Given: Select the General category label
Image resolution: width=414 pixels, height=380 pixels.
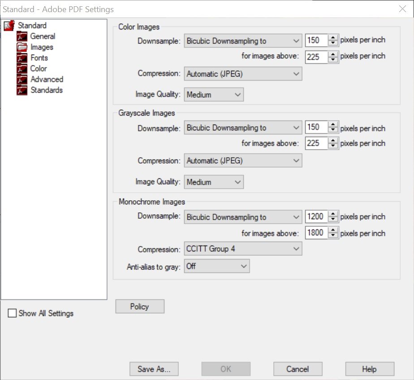Looking at the screenshot, I should click(43, 36).
